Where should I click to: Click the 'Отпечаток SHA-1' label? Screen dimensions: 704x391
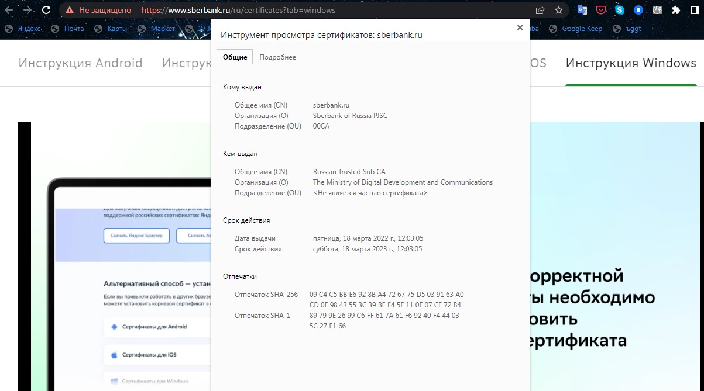point(262,316)
